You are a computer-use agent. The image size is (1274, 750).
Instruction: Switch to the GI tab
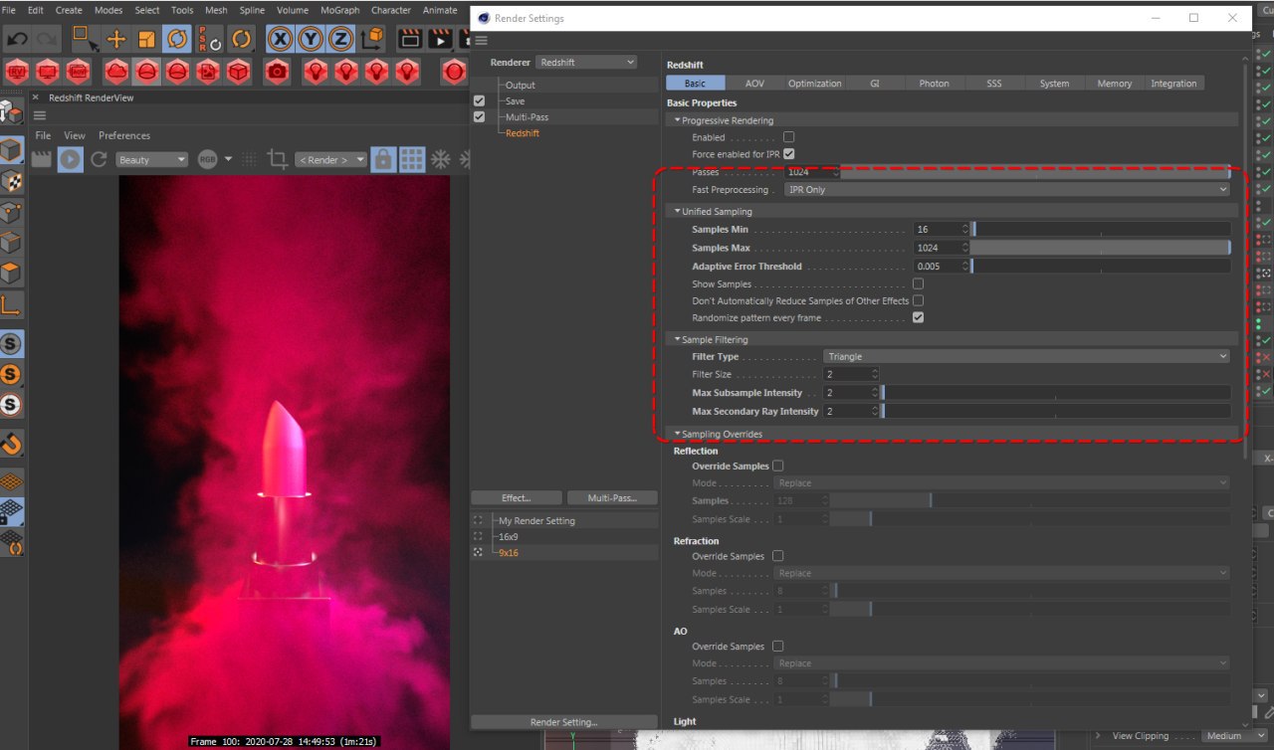click(x=875, y=84)
